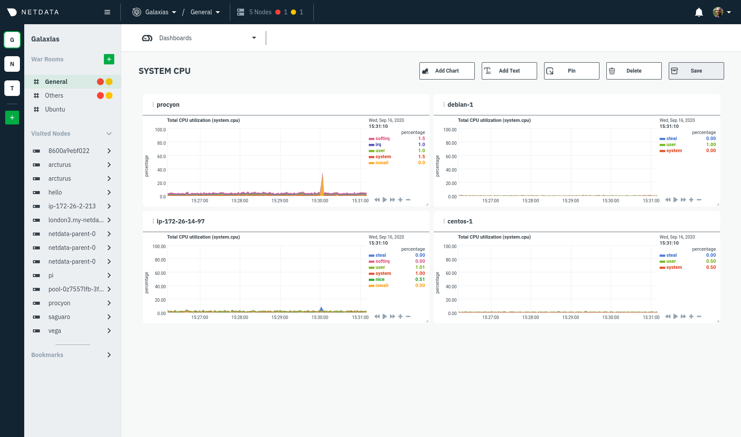The height and width of the screenshot is (437, 741).
Task: Toggle steal dimension in debian-1 legend
Action: tap(668, 139)
